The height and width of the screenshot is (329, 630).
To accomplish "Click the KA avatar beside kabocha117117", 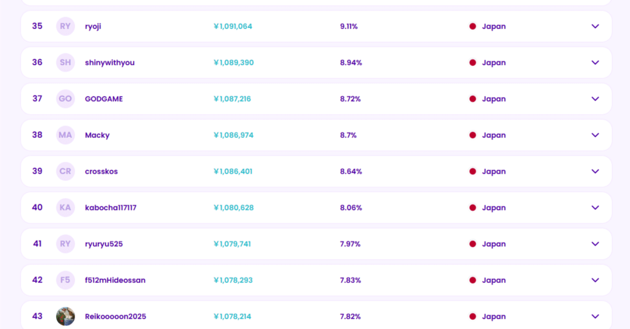I will tap(65, 208).
